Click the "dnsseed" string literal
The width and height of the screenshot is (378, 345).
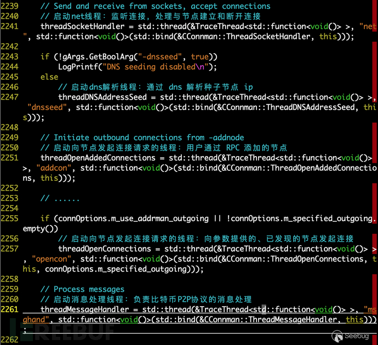coord(47,107)
